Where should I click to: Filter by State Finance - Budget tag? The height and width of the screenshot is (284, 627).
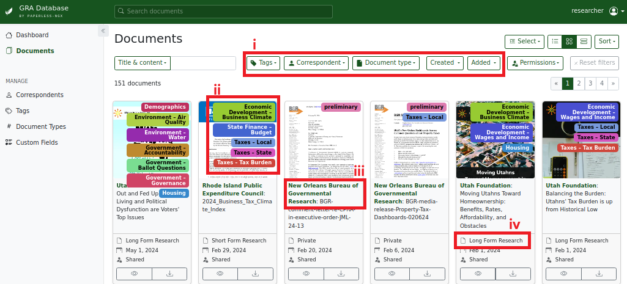pos(244,130)
